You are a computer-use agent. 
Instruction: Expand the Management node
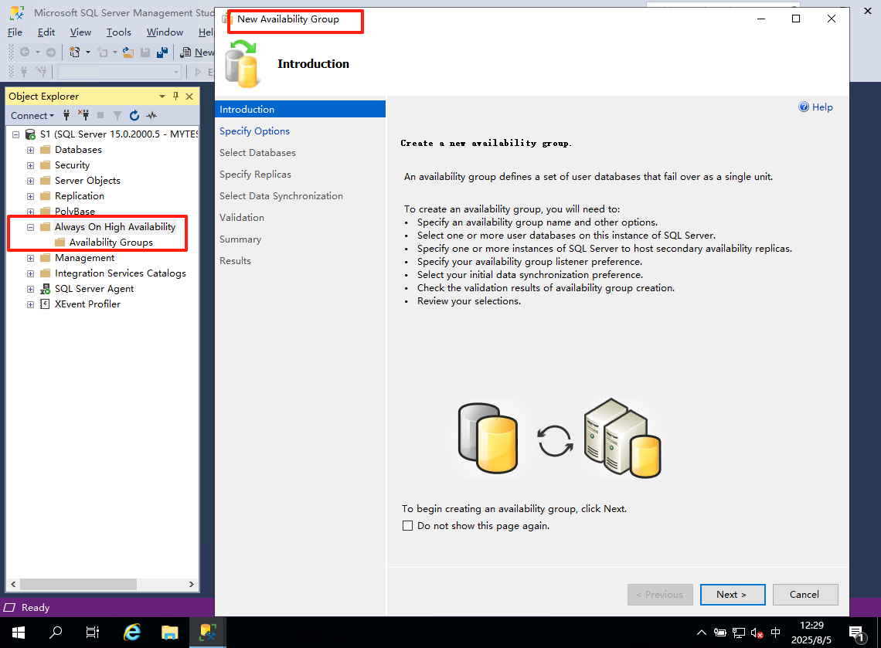[30, 258]
